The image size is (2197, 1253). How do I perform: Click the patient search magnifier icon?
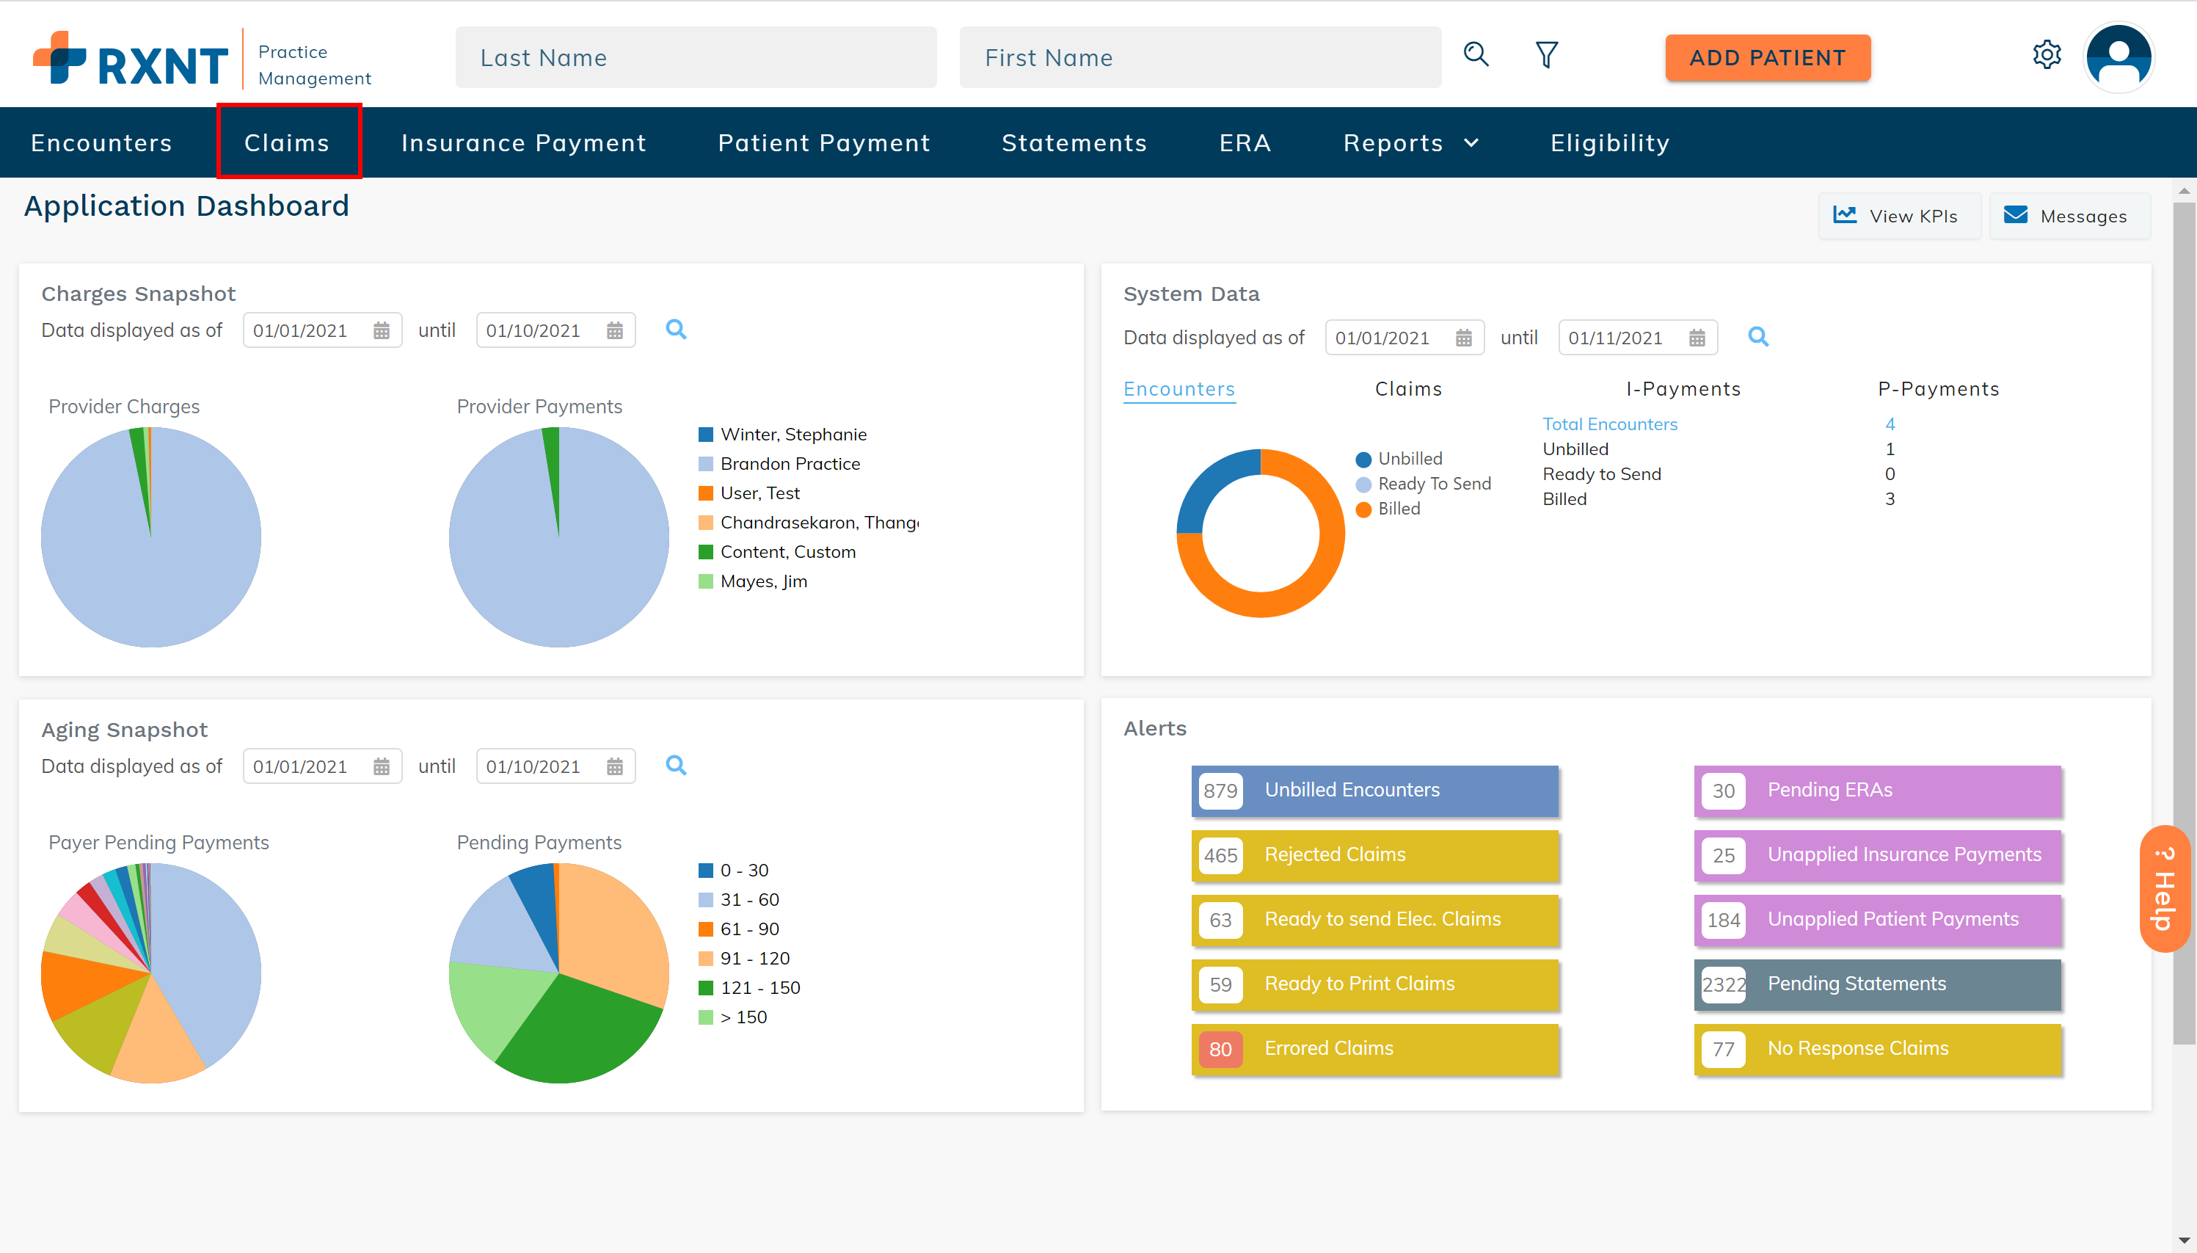click(1476, 55)
